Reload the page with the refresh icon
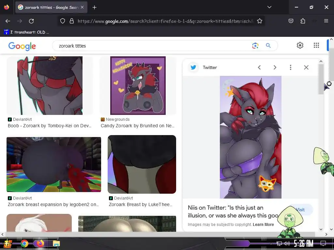 (31, 21)
